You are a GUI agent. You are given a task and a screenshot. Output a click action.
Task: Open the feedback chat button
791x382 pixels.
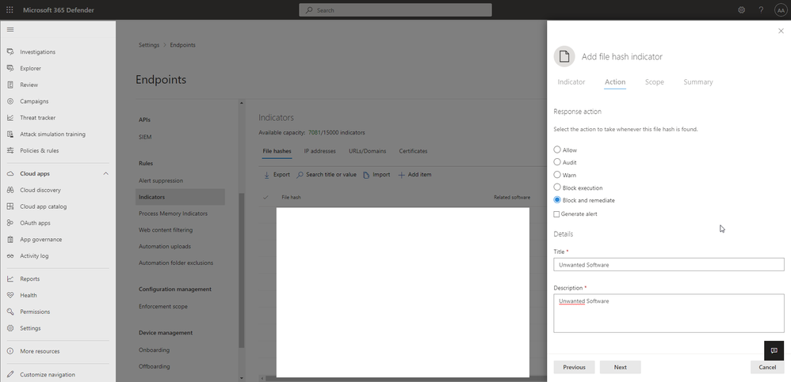coord(774,351)
